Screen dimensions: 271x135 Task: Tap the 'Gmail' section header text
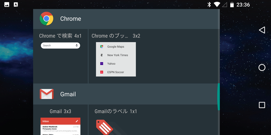[x=68, y=94]
